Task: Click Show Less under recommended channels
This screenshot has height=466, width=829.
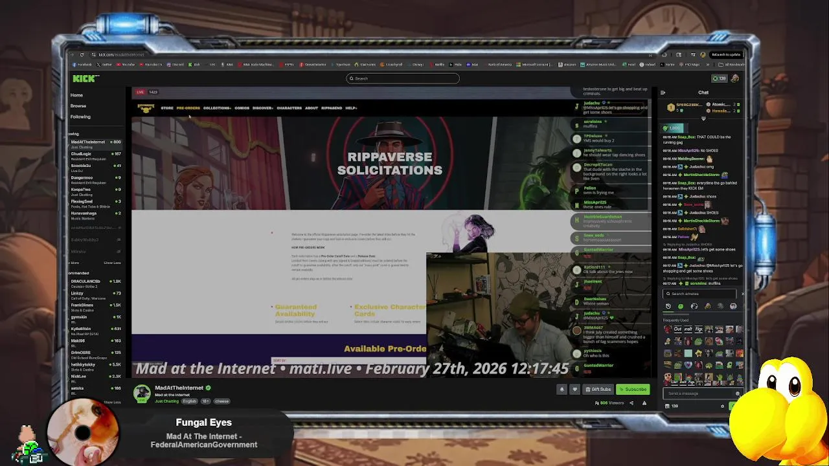Action: point(112,402)
